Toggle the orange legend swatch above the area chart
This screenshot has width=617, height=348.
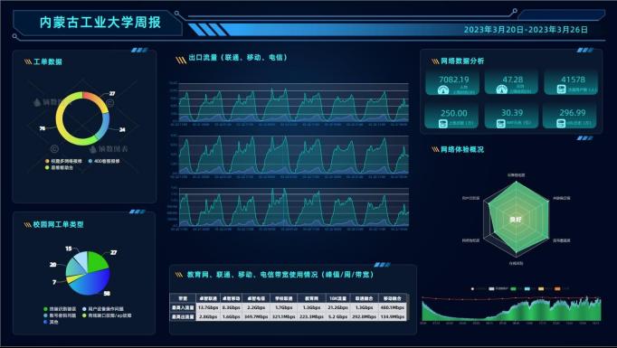pyautogui.click(x=557, y=289)
